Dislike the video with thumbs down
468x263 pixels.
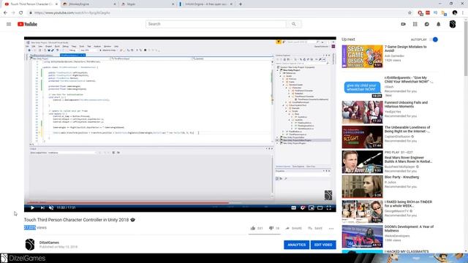pyautogui.click(x=274, y=228)
